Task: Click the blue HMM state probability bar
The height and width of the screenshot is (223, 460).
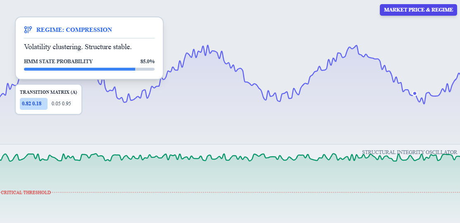Action: click(79, 69)
